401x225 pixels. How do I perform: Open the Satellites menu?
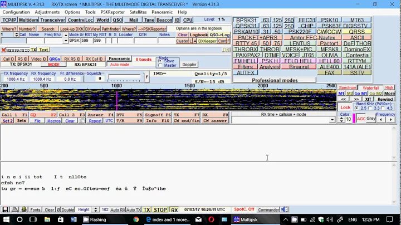(138, 12)
